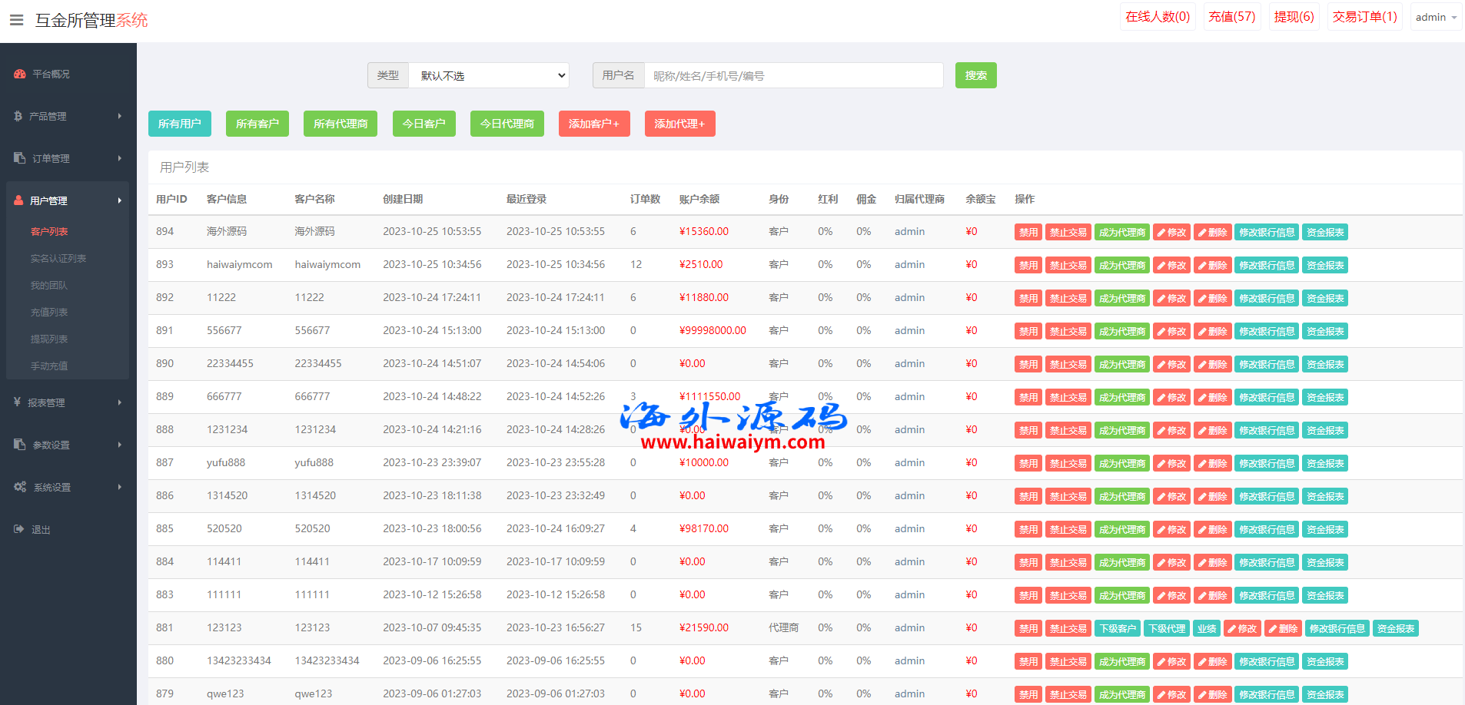Click the 系统设置 gears icon
The height and width of the screenshot is (705, 1465).
[20, 487]
